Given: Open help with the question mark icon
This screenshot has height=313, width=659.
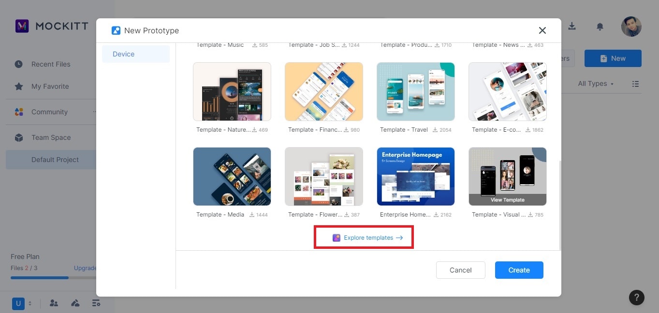Looking at the screenshot, I should point(637,297).
